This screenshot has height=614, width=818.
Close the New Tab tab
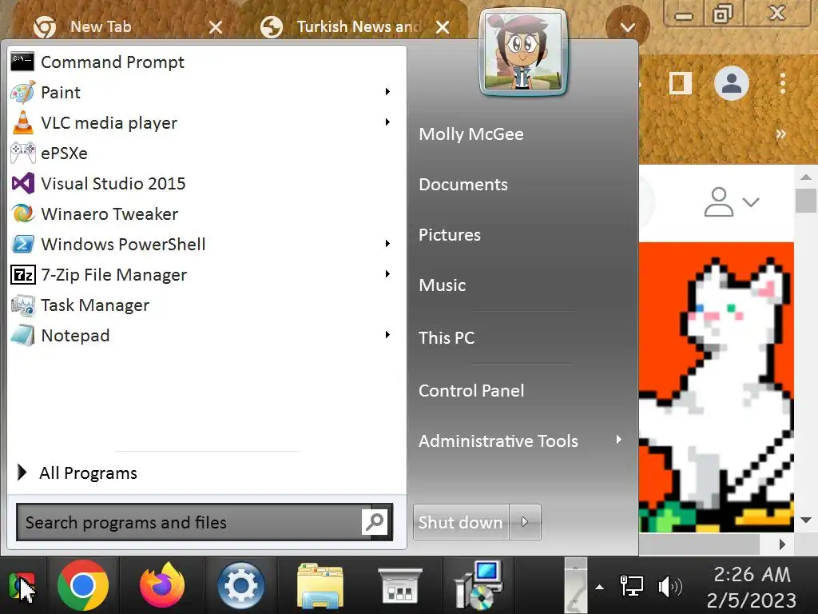click(216, 27)
